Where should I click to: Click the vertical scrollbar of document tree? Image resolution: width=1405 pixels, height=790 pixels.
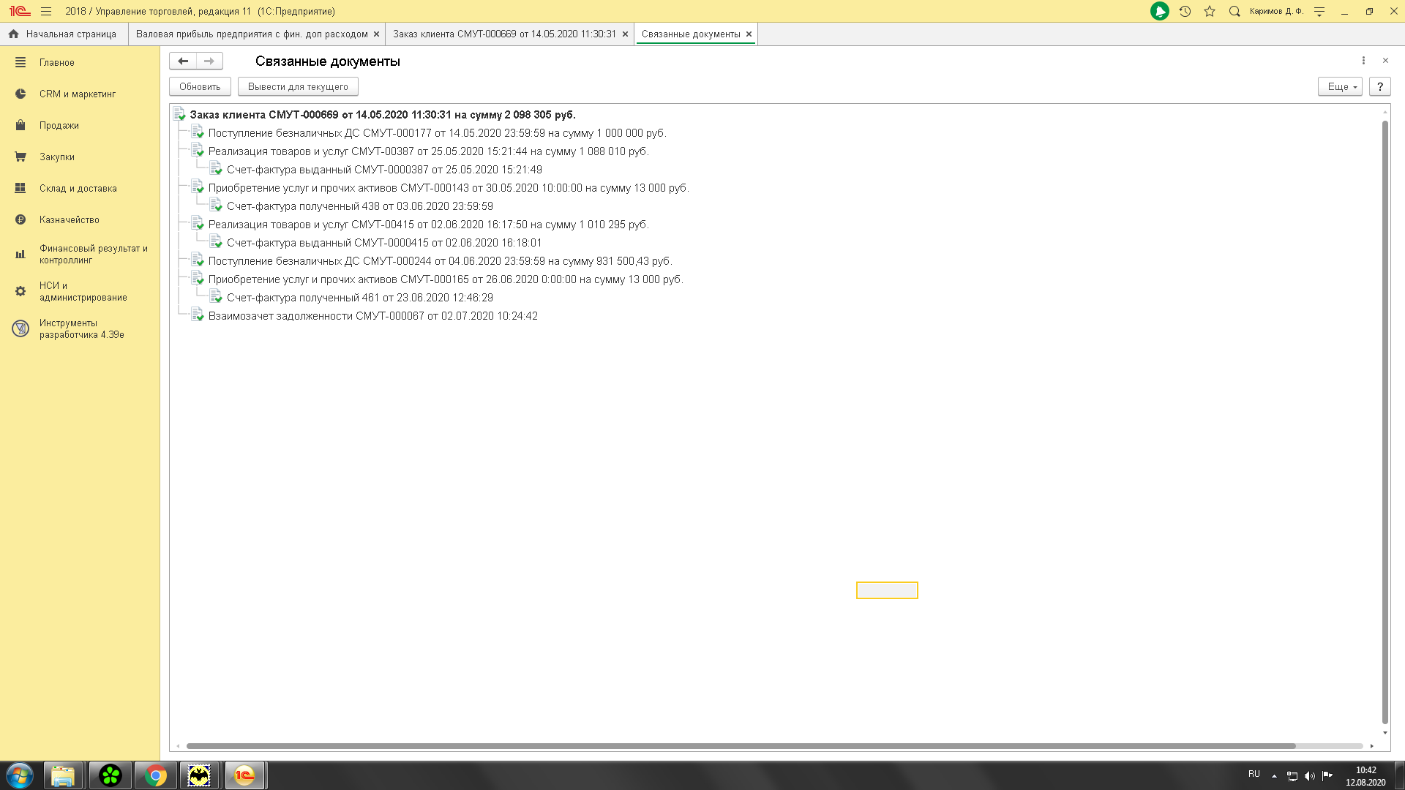coord(1385,422)
